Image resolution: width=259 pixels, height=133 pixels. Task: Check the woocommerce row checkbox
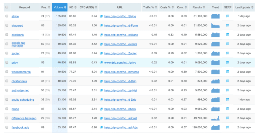7,72
